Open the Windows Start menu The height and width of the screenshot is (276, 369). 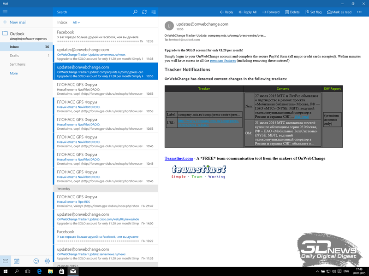5,271
